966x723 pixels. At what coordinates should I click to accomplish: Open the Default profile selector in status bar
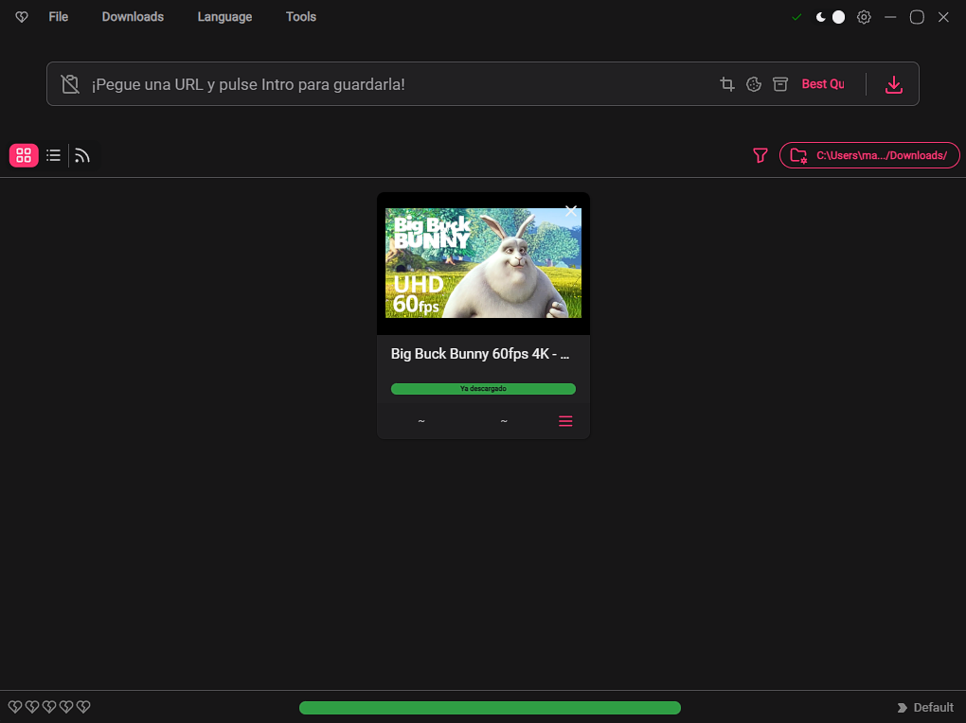click(x=925, y=708)
